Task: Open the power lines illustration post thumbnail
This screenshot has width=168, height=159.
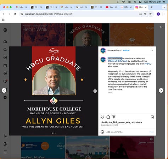Action: click(88, 148)
